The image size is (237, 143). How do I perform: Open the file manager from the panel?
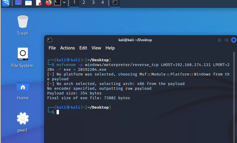click(28, 3)
